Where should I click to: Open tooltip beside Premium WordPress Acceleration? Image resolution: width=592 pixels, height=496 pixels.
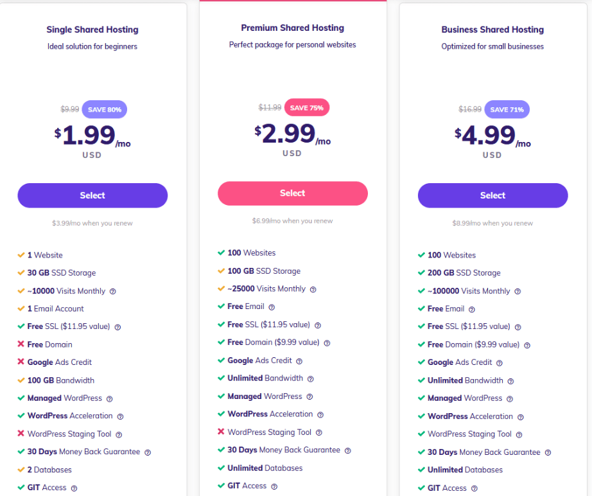(320, 415)
